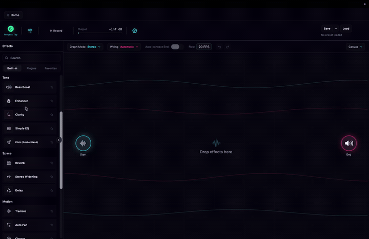
Task: Click the undo arrow icon
Action: (x=219, y=47)
